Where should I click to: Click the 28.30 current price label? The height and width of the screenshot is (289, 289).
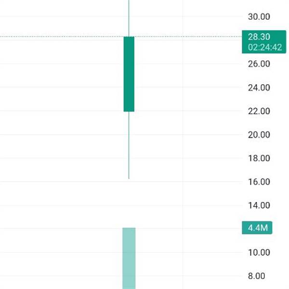click(259, 37)
